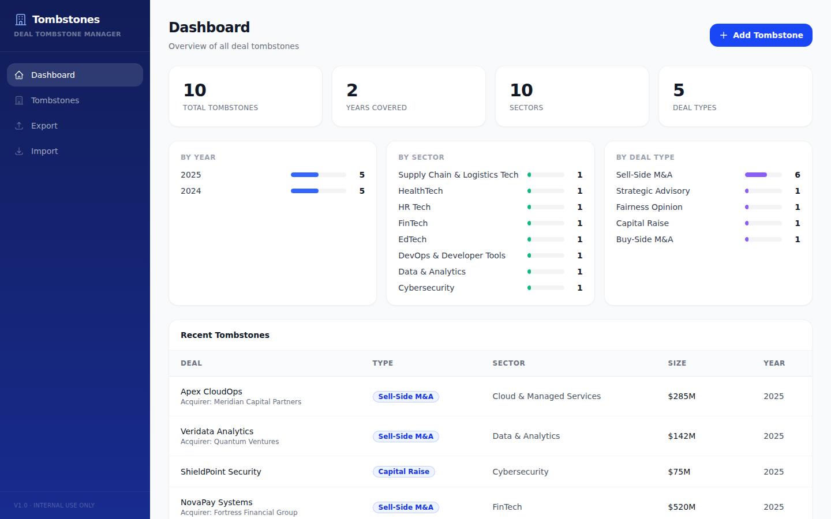
Task: Open the Tombstones page from sidebar
Action: pyautogui.click(x=55, y=100)
